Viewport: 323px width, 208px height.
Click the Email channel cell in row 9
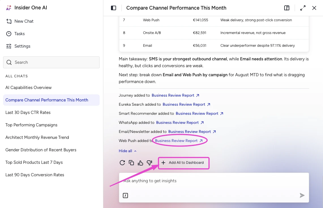coord(147,46)
